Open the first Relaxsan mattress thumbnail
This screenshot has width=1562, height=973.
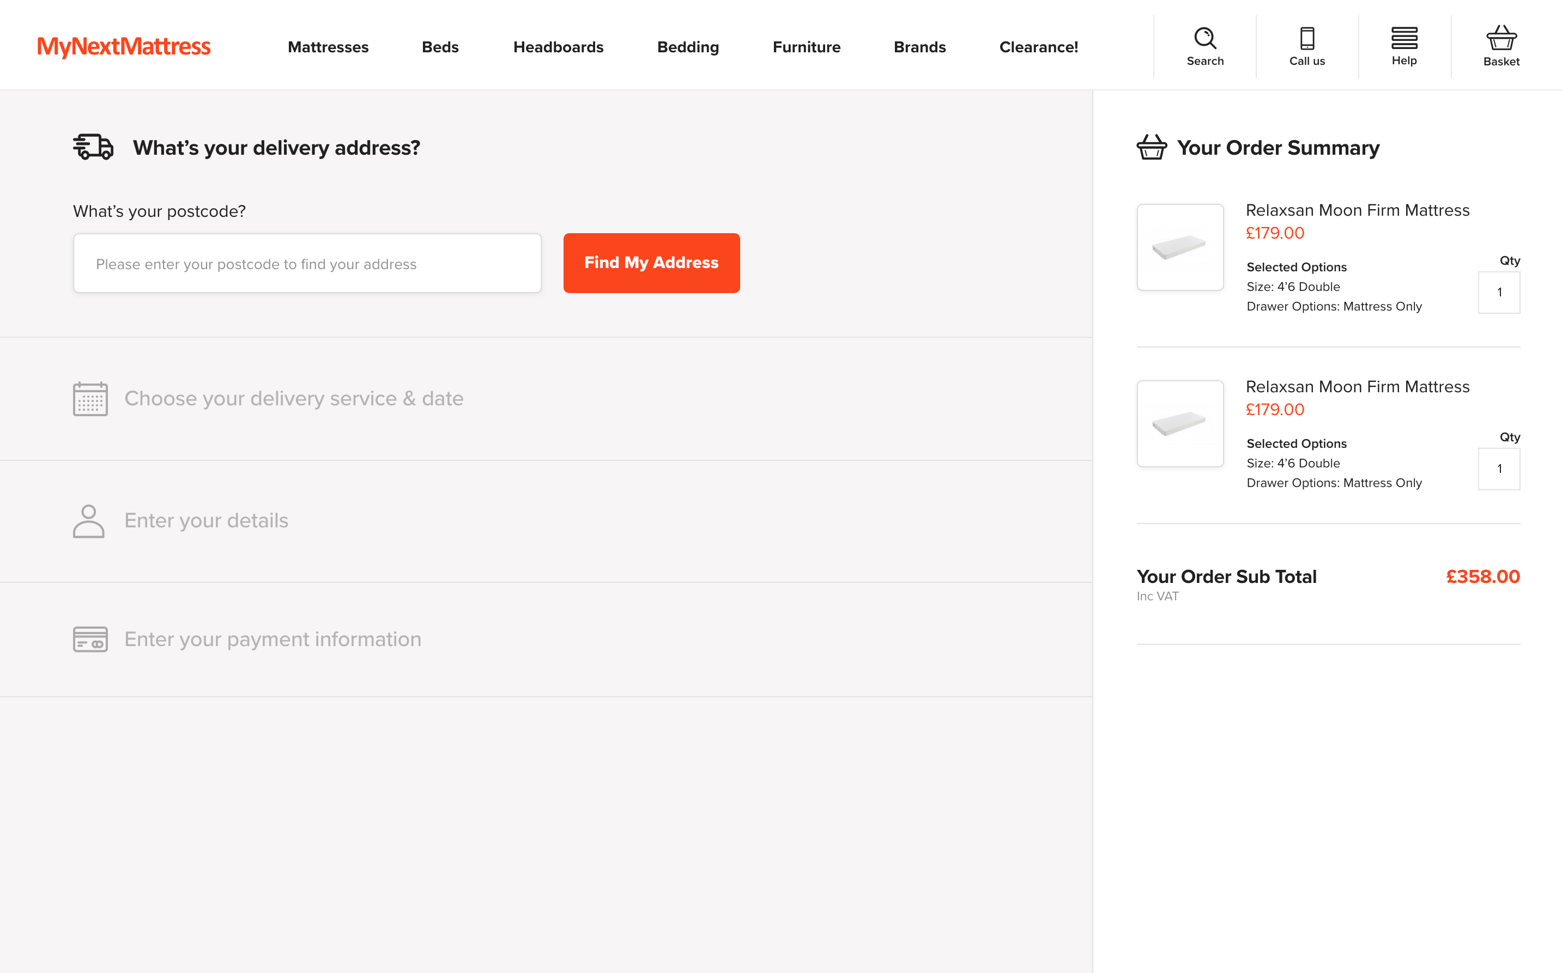(1180, 247)
